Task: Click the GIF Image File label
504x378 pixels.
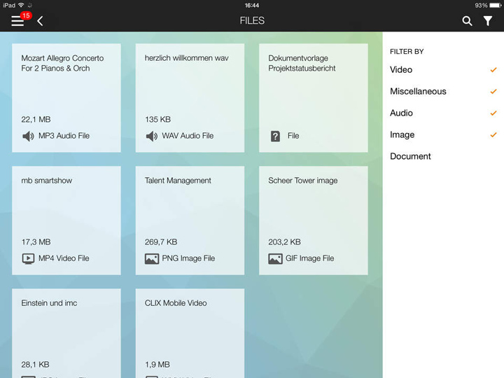Action: tap(310, 258)
